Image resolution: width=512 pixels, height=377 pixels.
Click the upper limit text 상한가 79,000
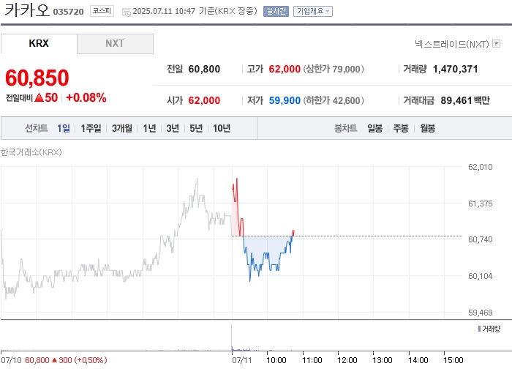click(x=334, y=69)
